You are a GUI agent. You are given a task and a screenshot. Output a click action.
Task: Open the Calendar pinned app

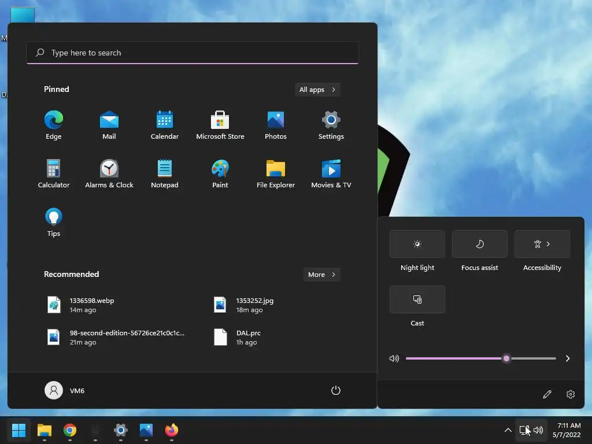(x=165, y=125)
